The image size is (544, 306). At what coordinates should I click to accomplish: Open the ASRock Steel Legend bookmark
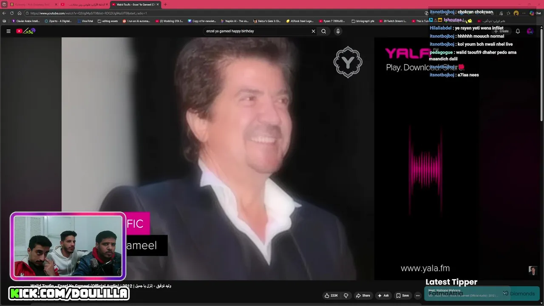tap(300, 21)
